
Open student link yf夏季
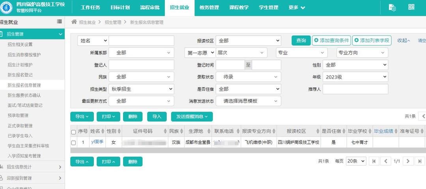coord(97,142)
